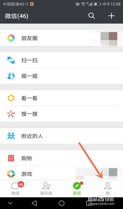Tap the red Search sparkle icon

[11, 114]
